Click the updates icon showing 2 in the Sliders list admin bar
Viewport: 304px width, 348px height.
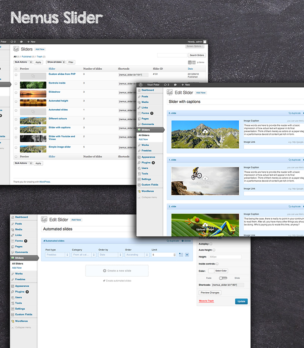point(13,42)
